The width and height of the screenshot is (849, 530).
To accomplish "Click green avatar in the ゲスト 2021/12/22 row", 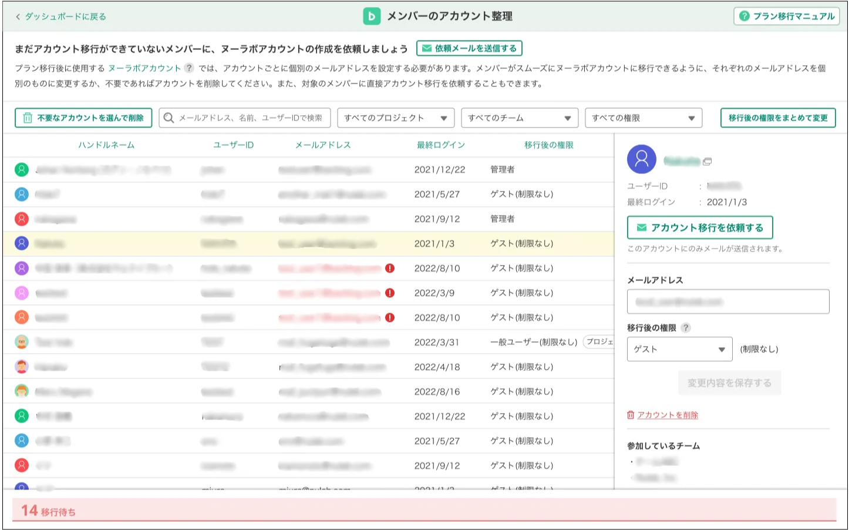I will point(22,417).
